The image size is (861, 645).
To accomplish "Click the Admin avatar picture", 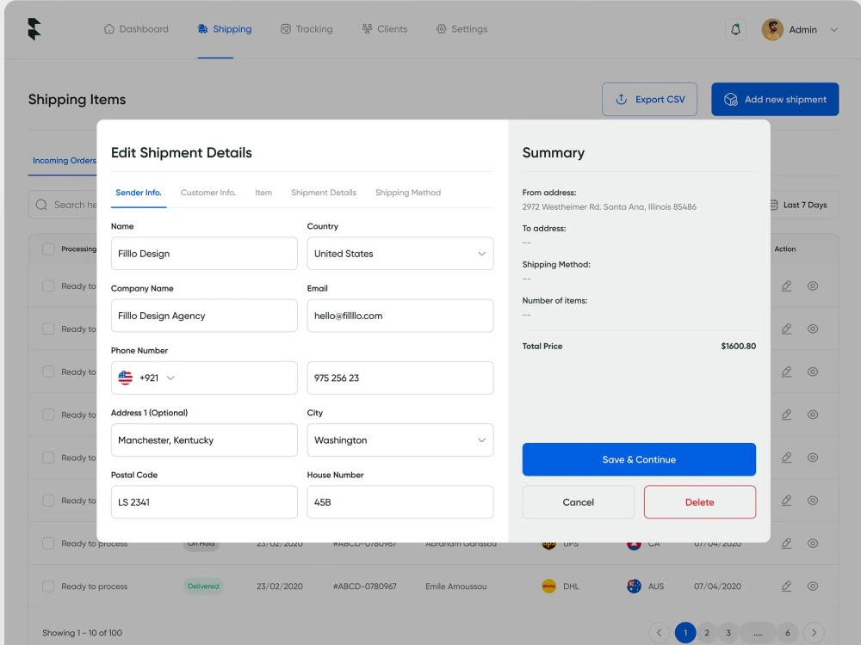I will 772,29.
